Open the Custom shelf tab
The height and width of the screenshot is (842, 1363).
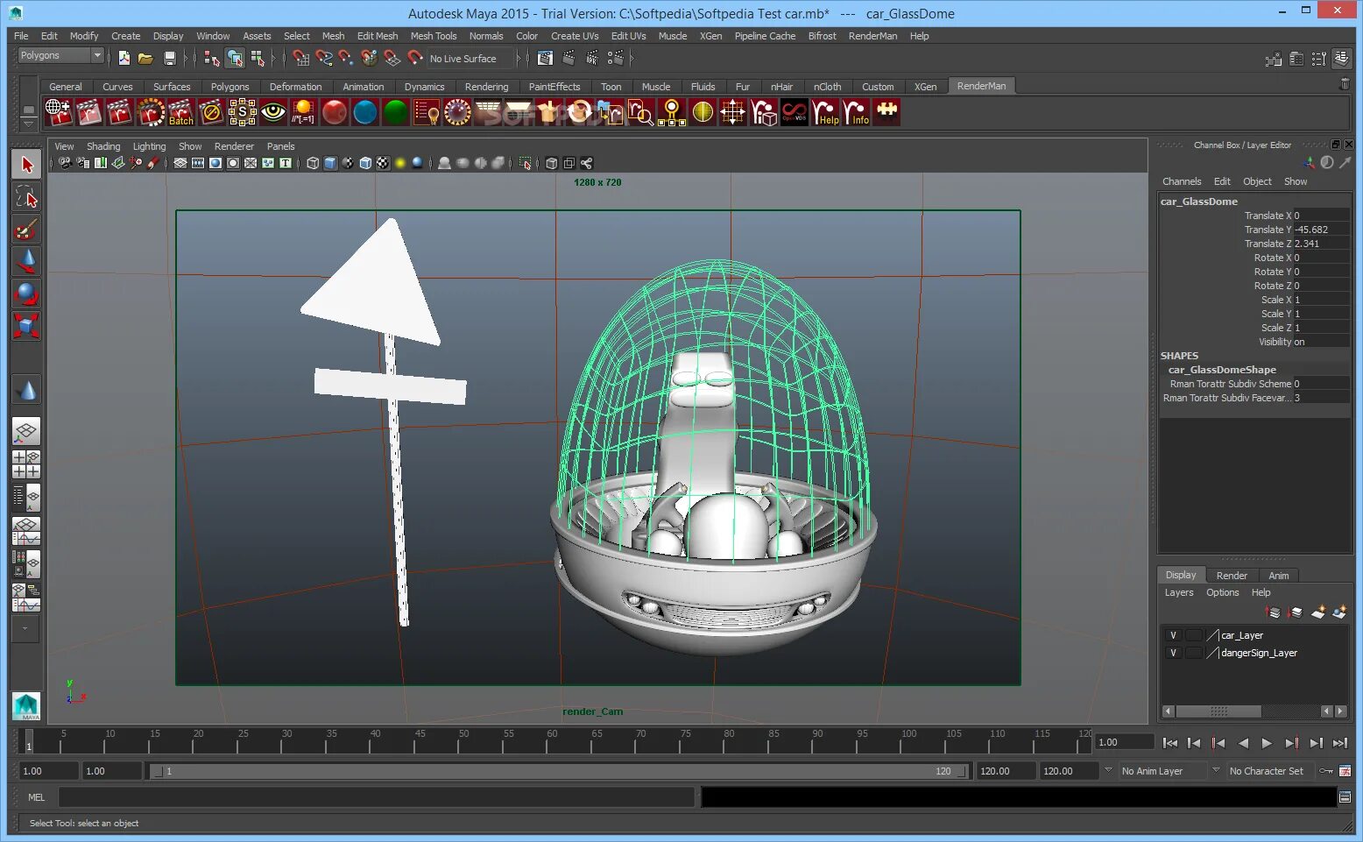click(x=878, y=87)
